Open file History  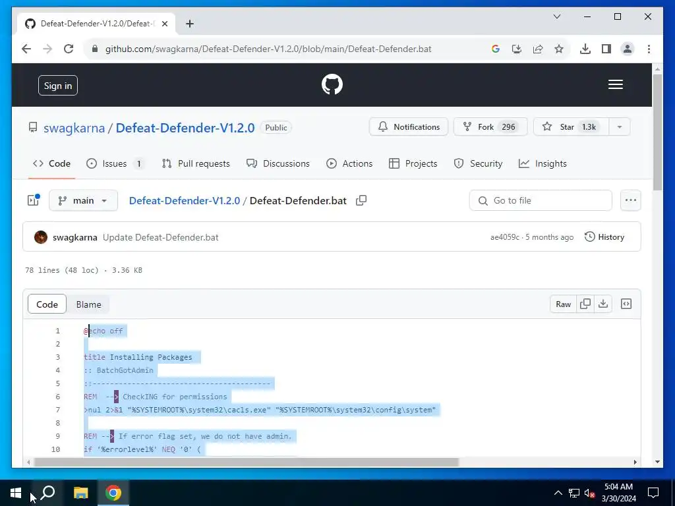click(x=604, y=237)
